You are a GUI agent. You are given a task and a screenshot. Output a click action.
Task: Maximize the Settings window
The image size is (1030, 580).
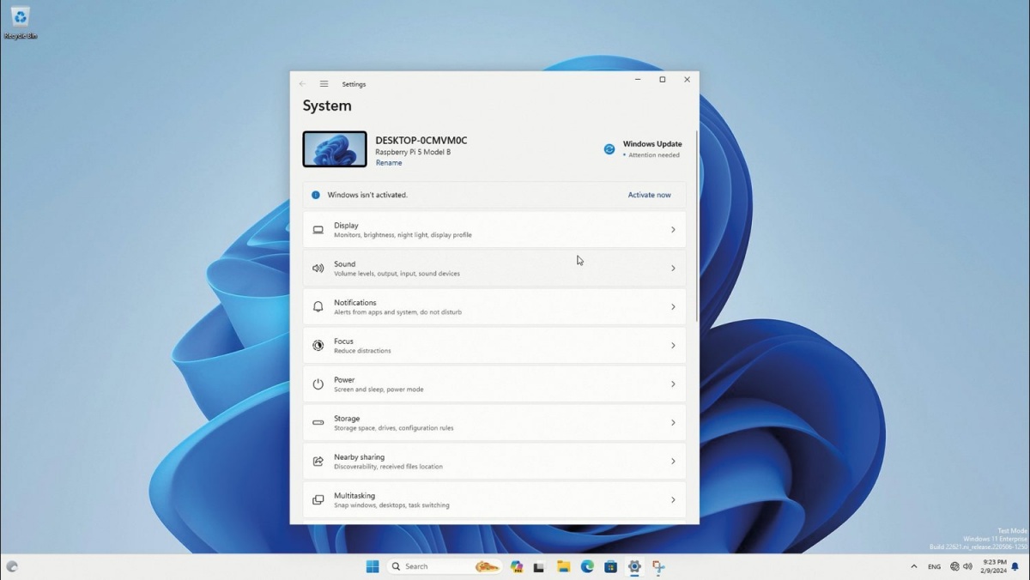(662, 80)
